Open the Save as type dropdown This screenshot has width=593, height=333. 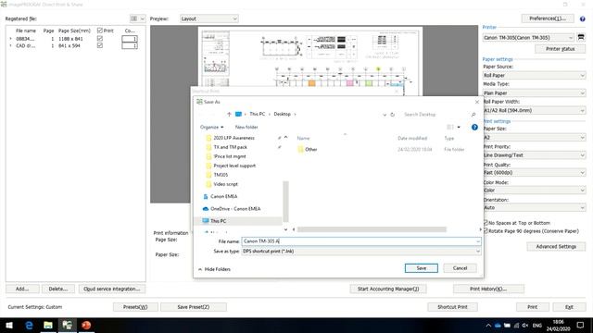(361, 251)
